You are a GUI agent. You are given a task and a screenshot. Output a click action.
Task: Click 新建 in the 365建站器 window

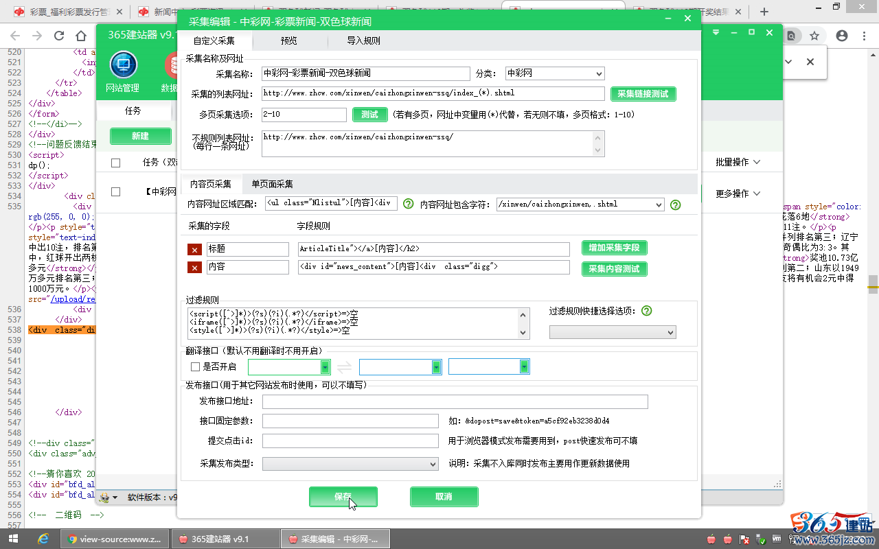(140, 136)
